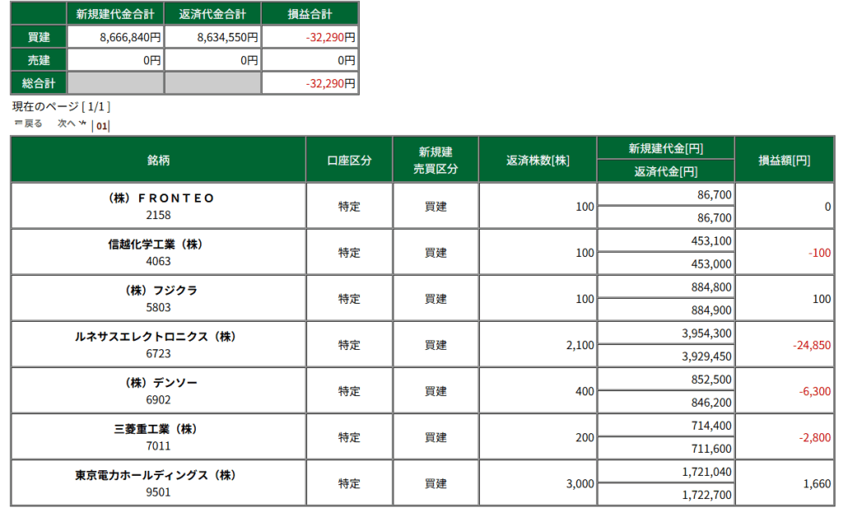843x508 pixels.
Task: Click the 2,100 shares value for Renesas
Action: tap(580, 345)
